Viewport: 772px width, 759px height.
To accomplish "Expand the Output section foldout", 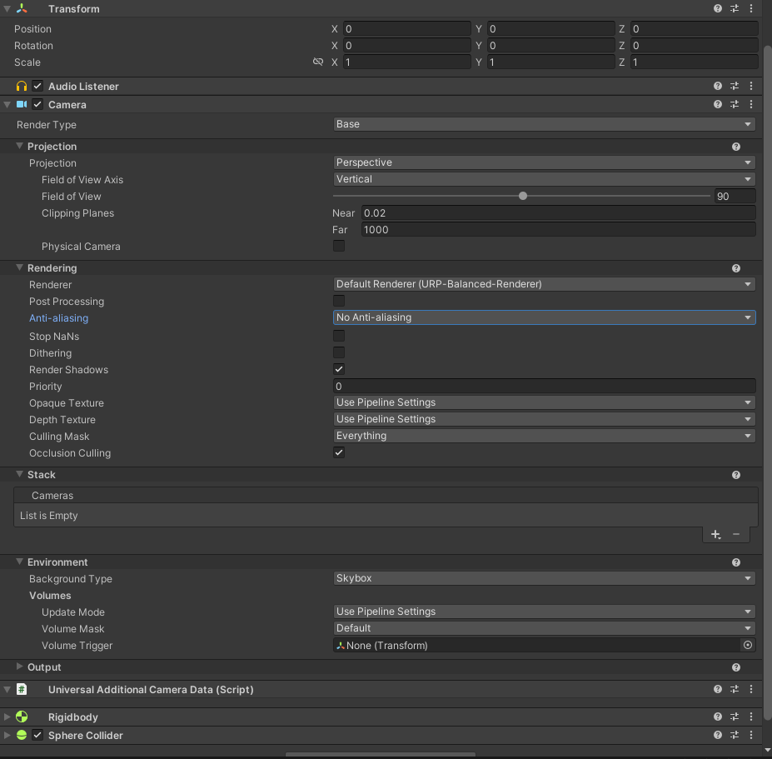I will click(x=20, y=667).
